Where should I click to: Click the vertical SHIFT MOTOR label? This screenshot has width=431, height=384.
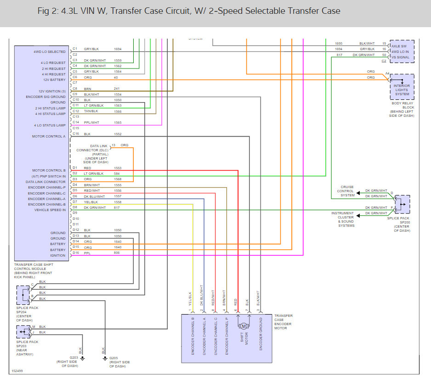tap(244, 338)
